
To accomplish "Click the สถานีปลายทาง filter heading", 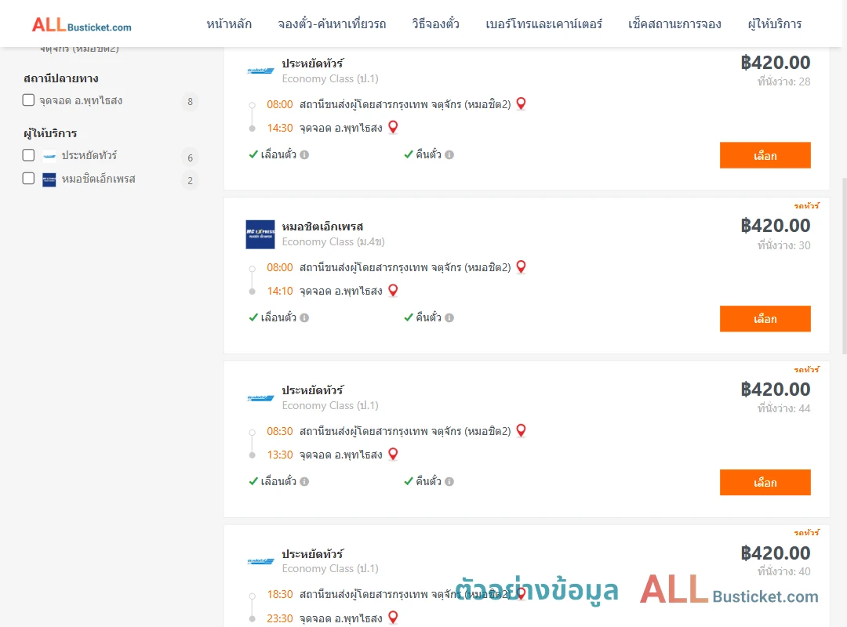I will [x=61, y=78].
